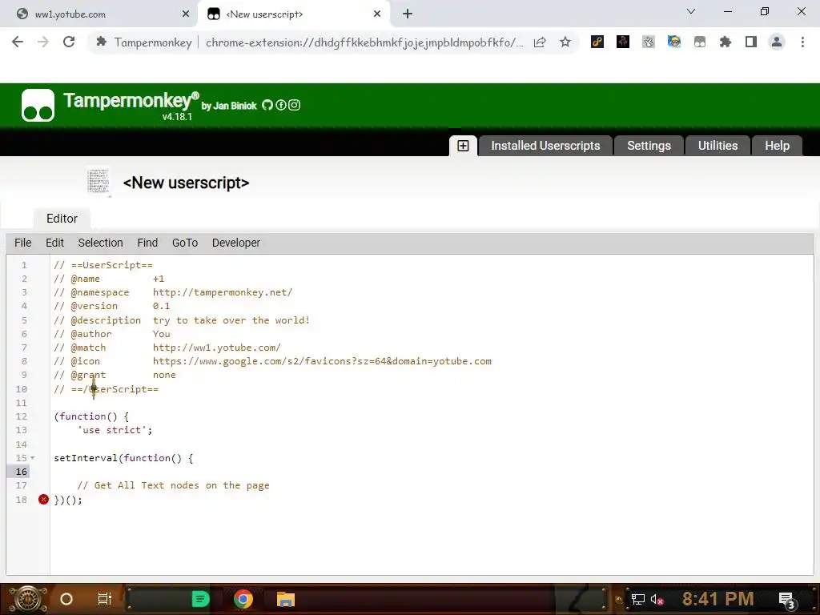Click the share page icon in address bar
Image resolution: width=820 pixels, height=615 pixels.
coord(540,42)
